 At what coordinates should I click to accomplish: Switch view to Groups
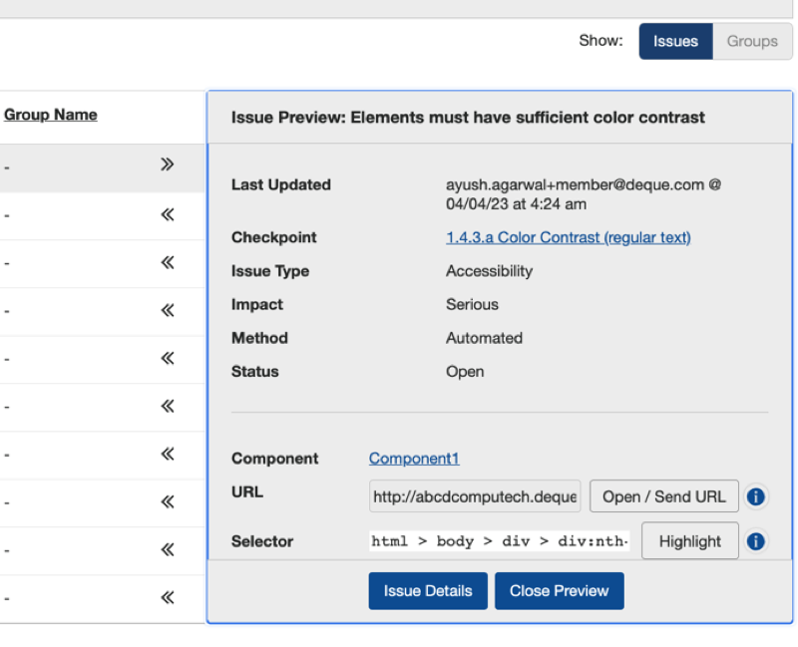752,42
